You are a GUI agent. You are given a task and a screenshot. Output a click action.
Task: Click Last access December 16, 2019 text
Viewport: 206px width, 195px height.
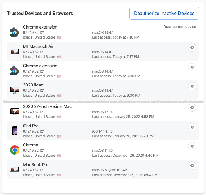[x=125, y=175]
